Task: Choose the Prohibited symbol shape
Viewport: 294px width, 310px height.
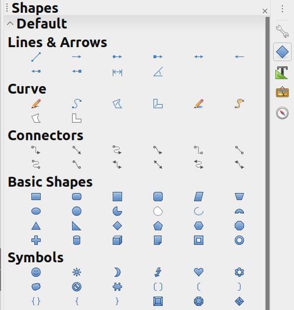Action: (77, 287)
